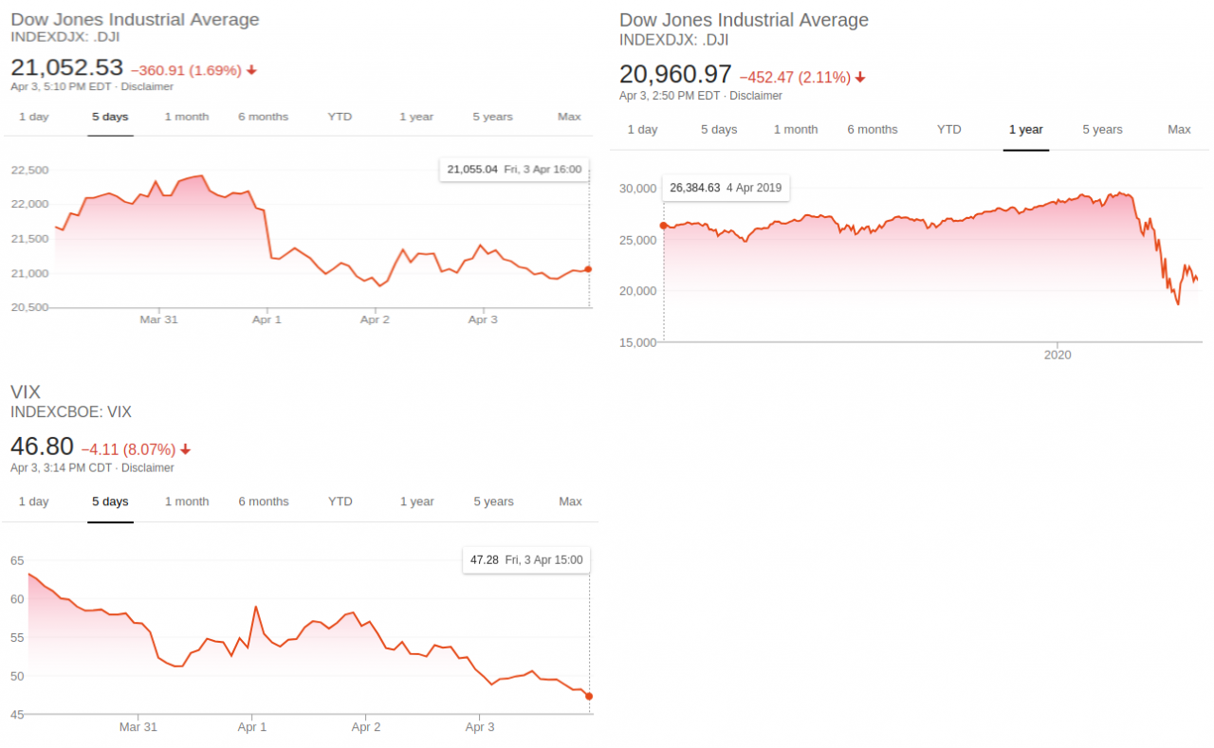The width and height of the screenshot is (1214, 748).
Task: Click the "21,055.04 Fri, 3 Apr 16:00" tooltip
Action: point(513,169)
